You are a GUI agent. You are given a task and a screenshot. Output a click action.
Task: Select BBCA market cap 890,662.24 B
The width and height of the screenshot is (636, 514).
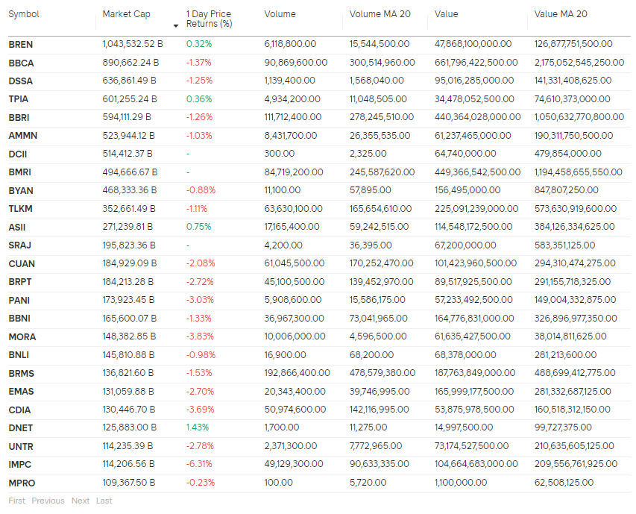pyautogui.click(x=130, y=63)
